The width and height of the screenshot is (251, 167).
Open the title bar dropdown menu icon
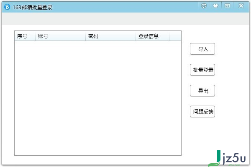pos(227,6)
